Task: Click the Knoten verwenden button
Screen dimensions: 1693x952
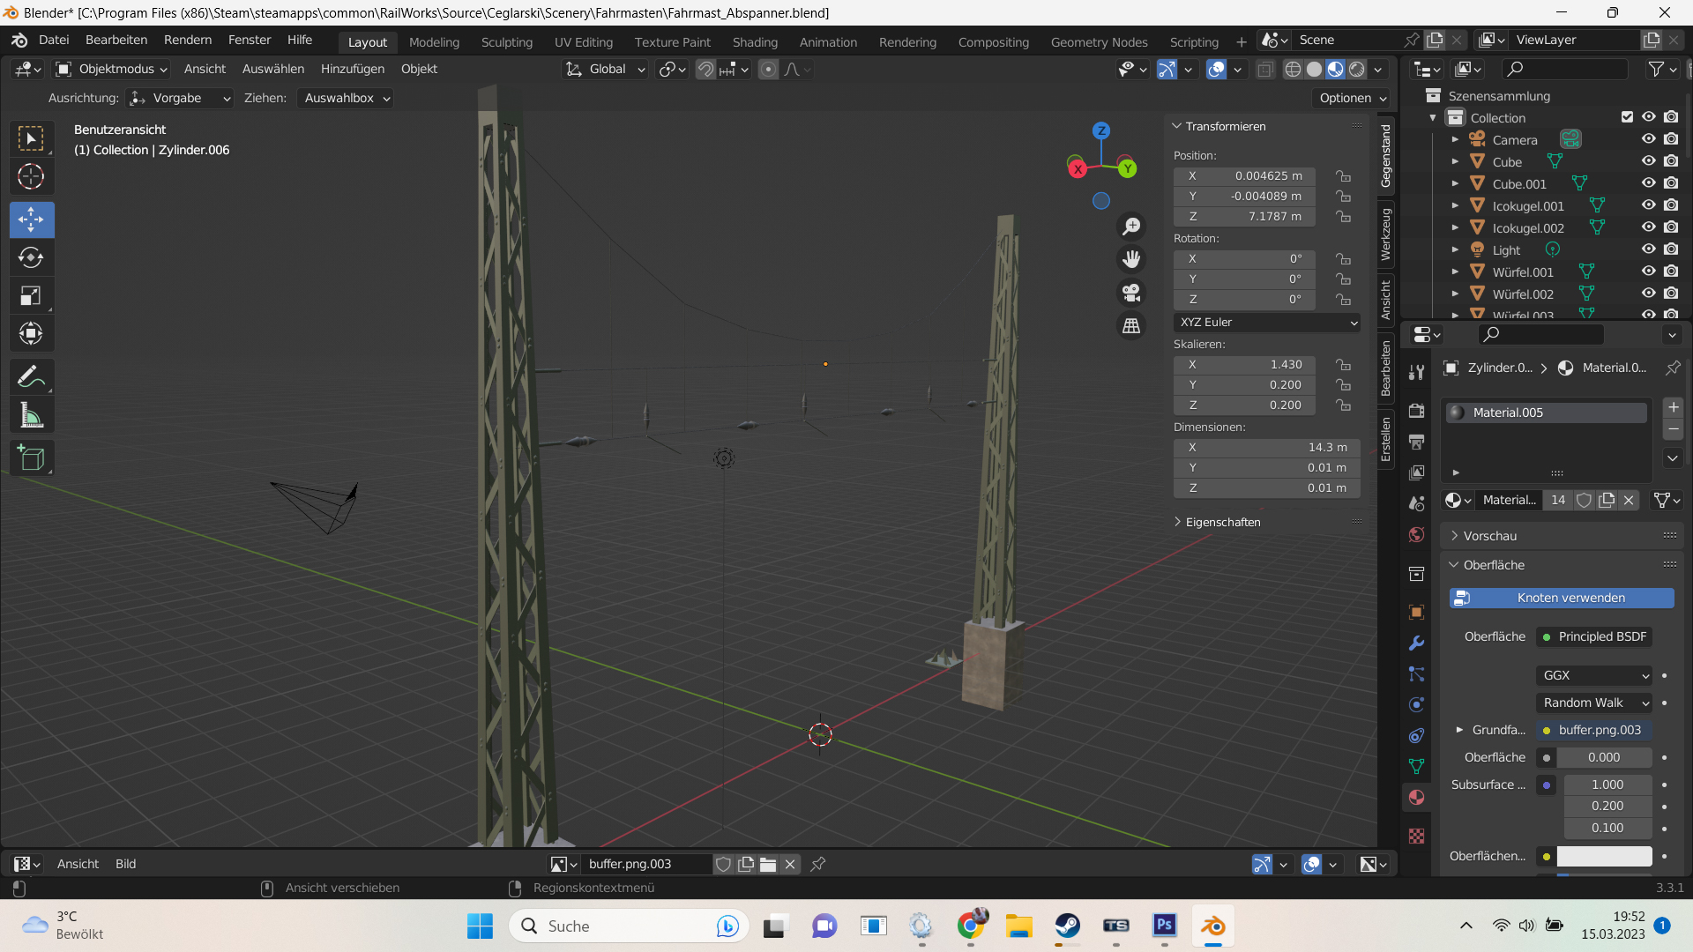Action: pos(1561,598)
